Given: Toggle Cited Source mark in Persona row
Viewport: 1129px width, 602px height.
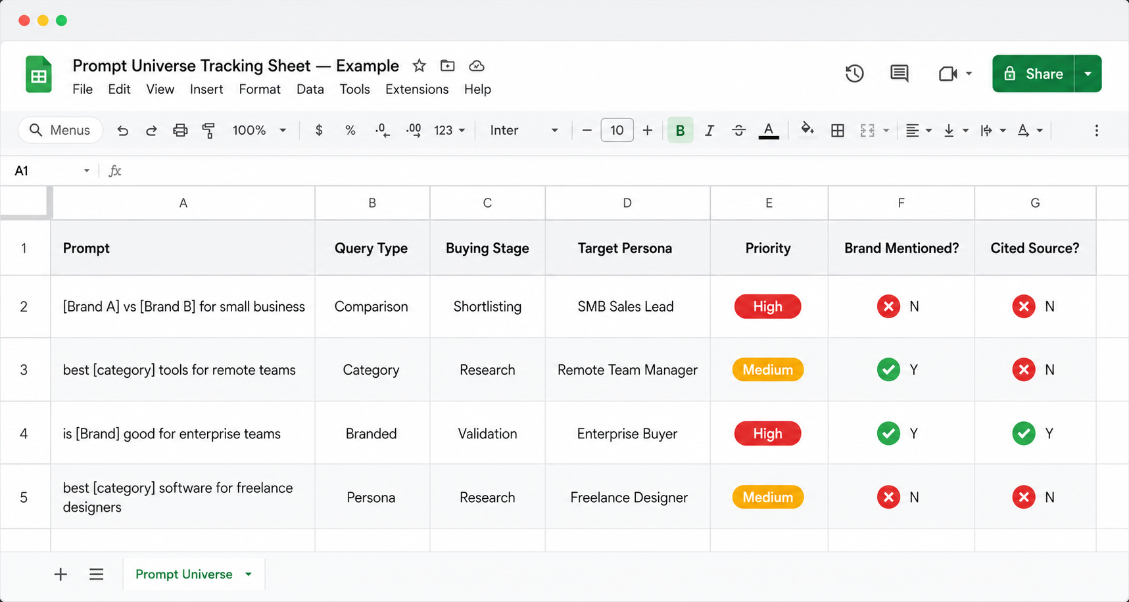Looking at the screenshot, I should tap(1024, 498).
